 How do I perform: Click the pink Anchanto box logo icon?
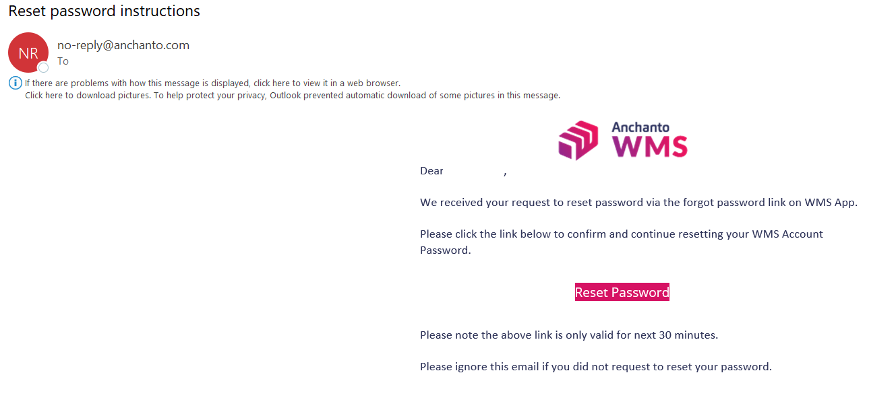coord(578,141)
